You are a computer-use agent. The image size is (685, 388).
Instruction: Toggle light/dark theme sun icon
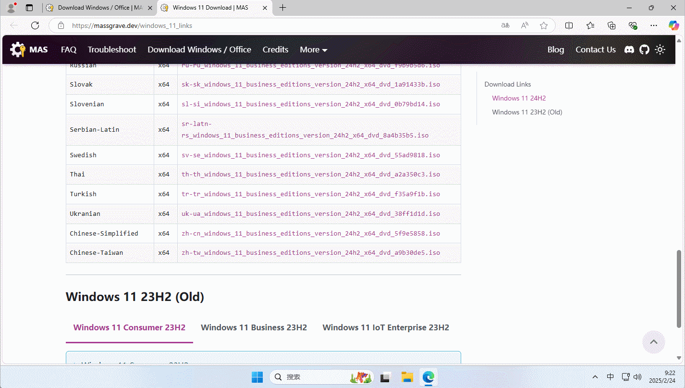tap(660, 50)
